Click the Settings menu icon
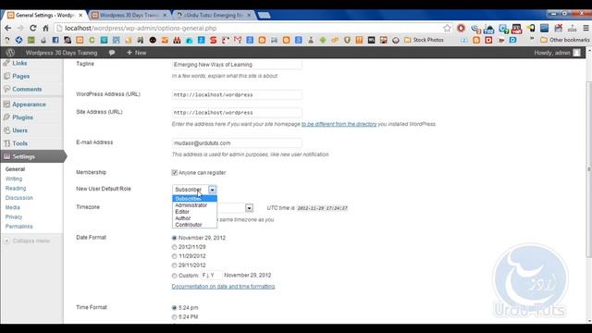 click(6, 156)
